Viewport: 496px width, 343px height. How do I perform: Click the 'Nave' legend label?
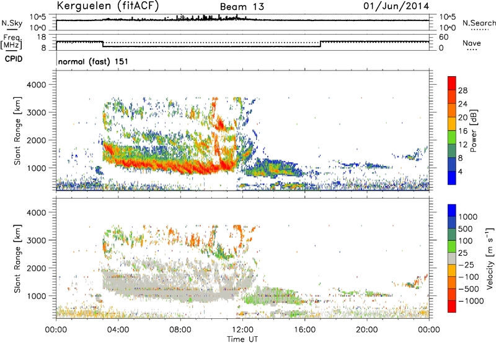[472, 43]
